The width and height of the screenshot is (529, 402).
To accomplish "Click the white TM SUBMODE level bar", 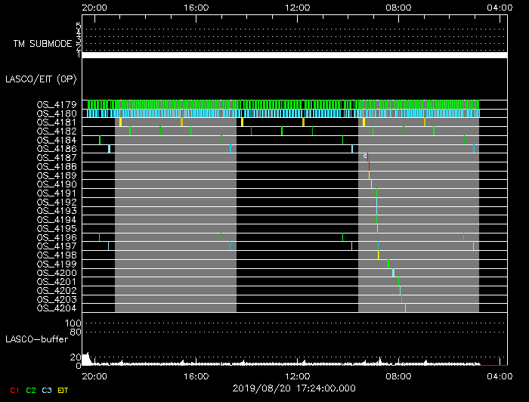I will coord(294,55).
